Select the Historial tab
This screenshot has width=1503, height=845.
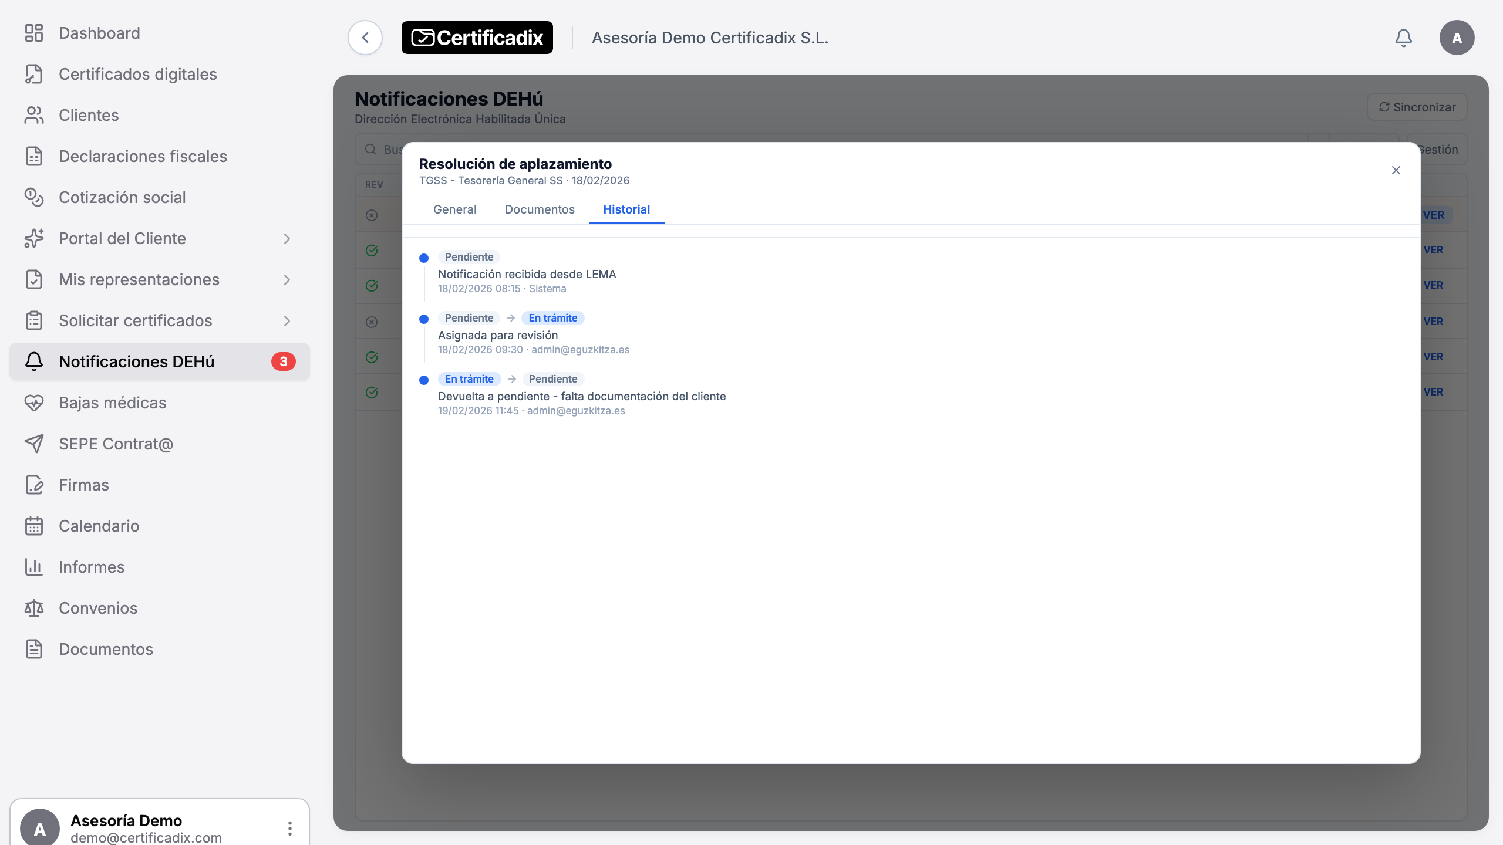coord(626,209)
